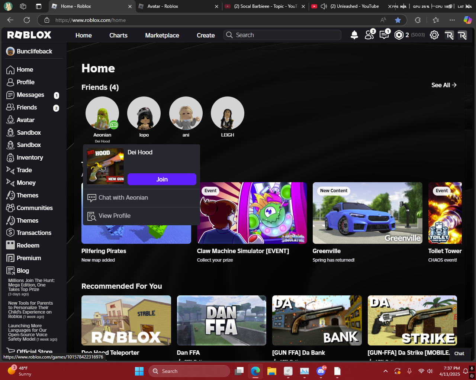Open the Claw Machine Simulator event thumbnail
Image resolution: width=476 pixels, height=380 pixels.
click(252, 213)
